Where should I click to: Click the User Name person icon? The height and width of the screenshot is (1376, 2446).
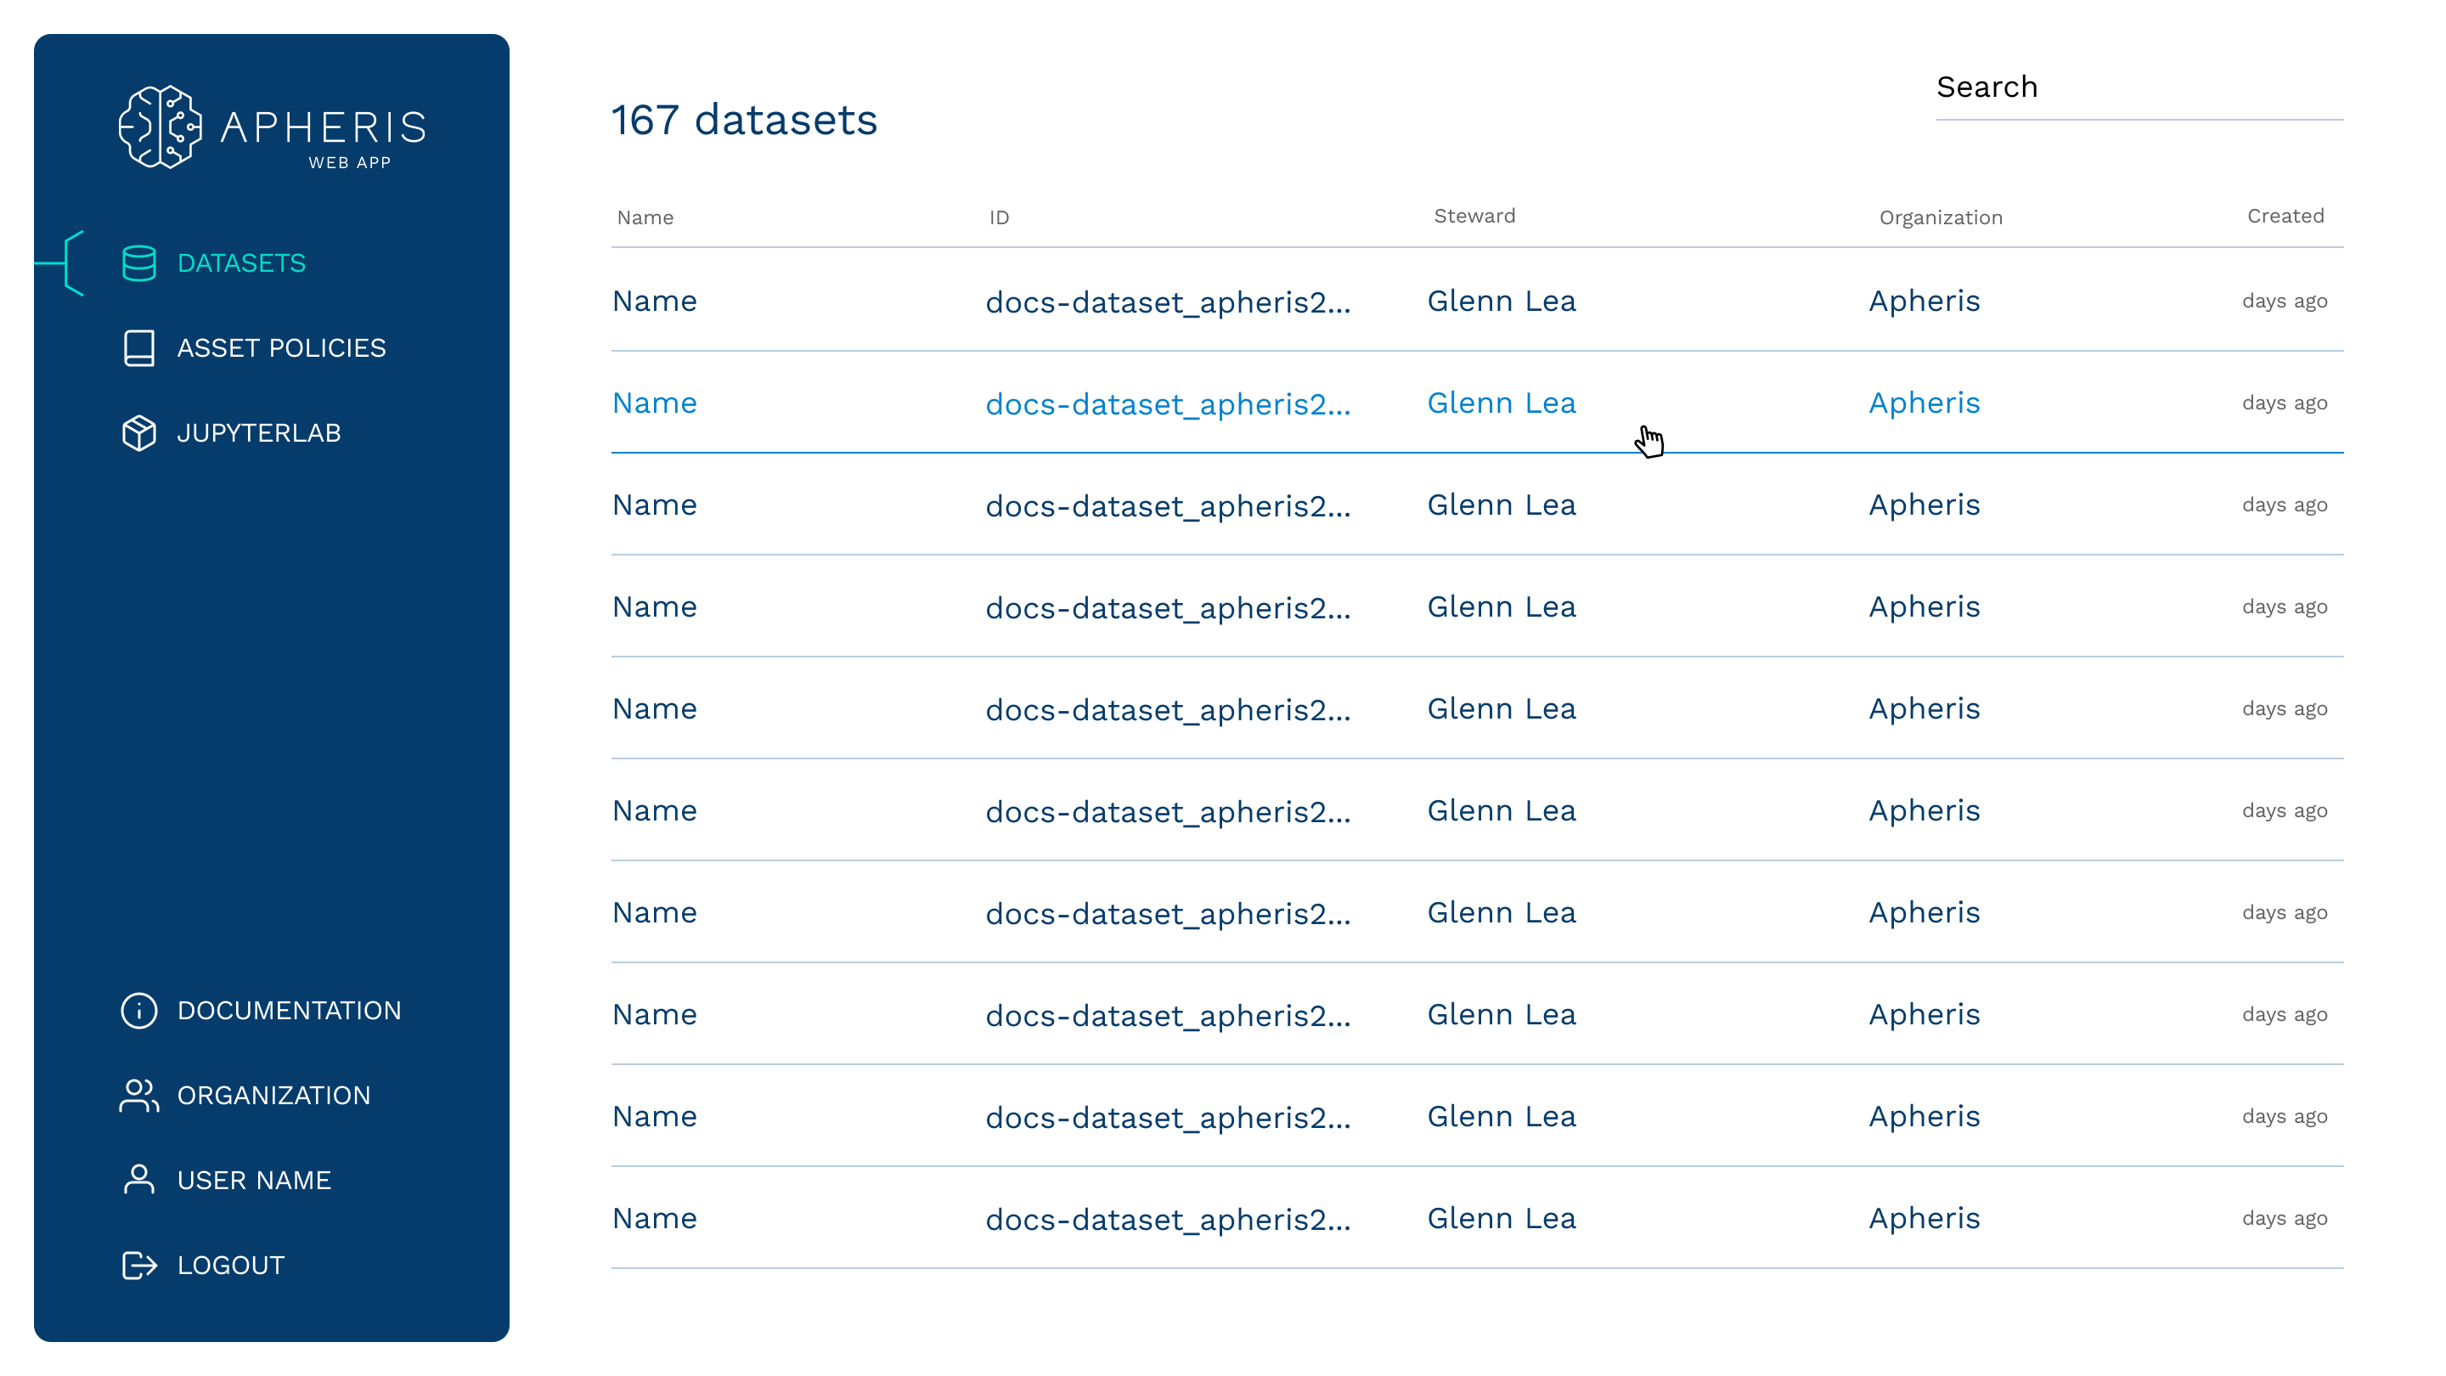tap(138, 1181)
